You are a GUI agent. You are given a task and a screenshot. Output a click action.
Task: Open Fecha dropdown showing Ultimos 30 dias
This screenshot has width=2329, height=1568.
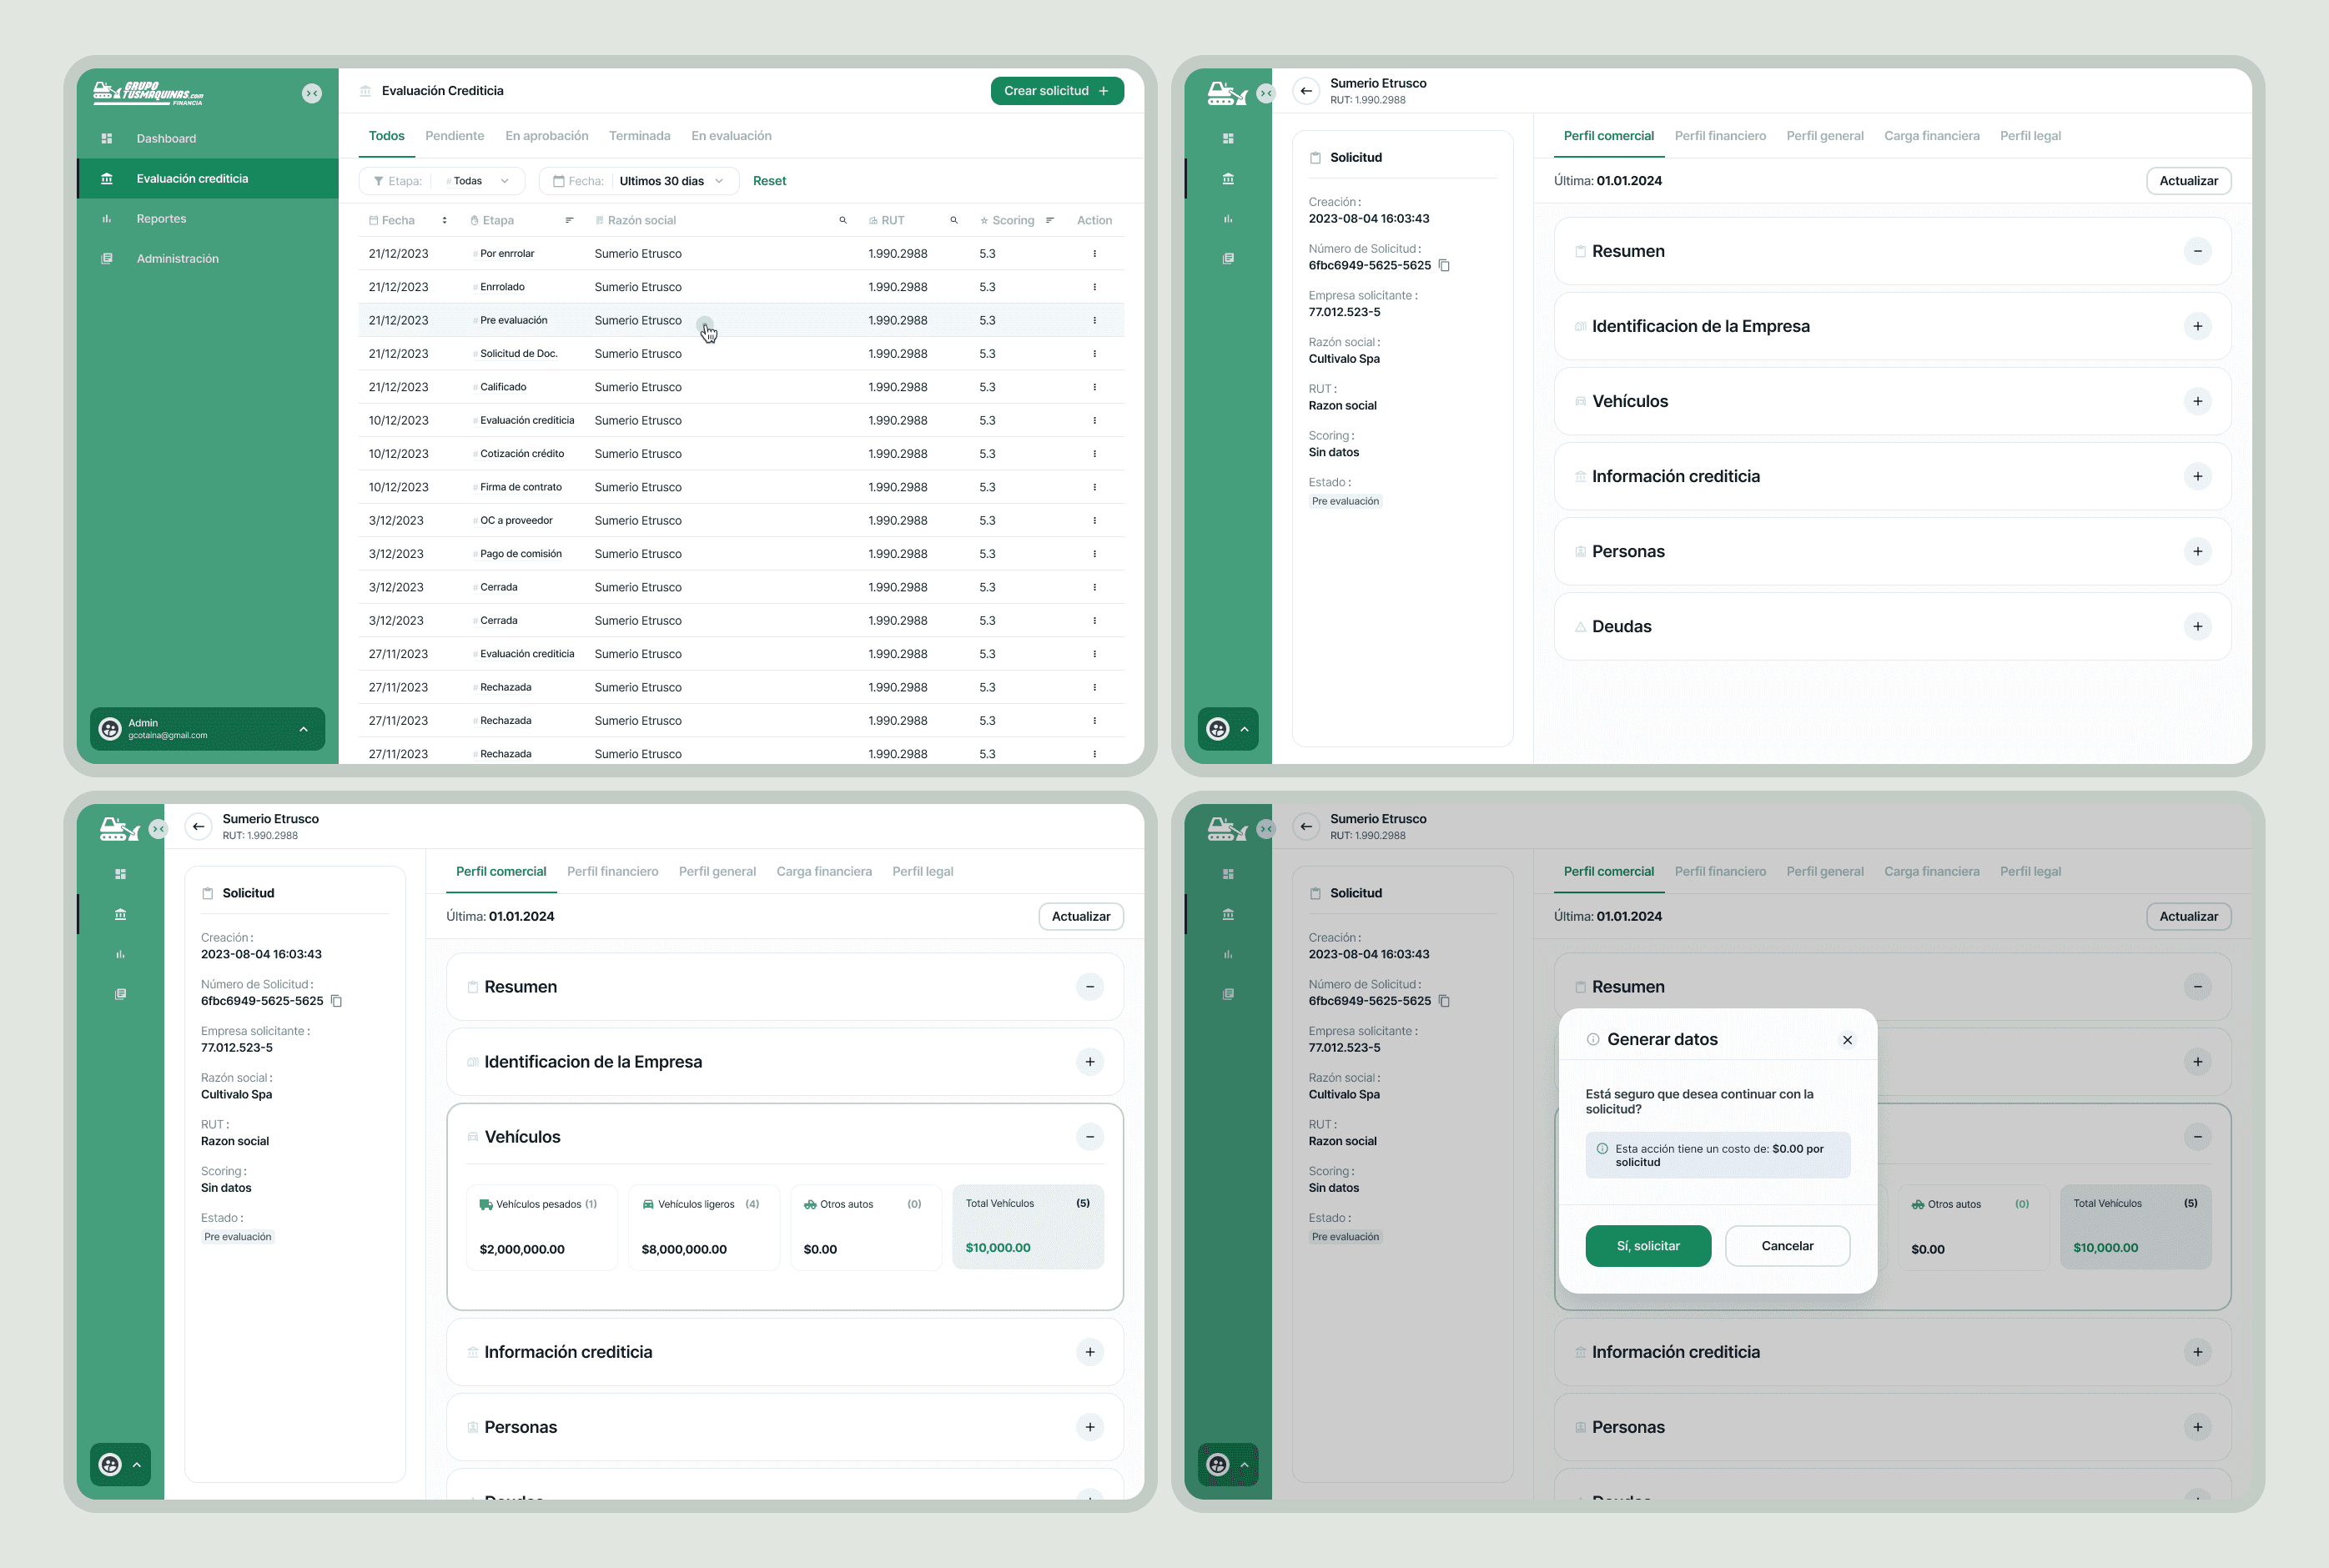pyautogui.click(x=670, y=181)
